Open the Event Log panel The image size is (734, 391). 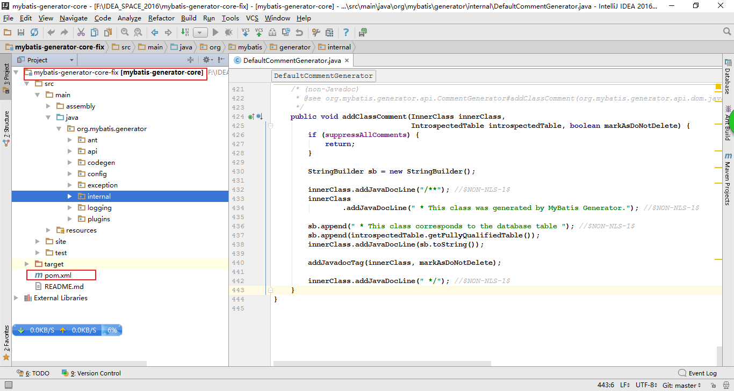697,373
